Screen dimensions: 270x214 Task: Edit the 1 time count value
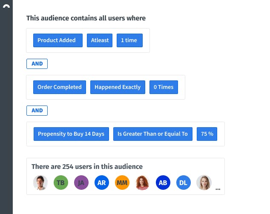click(x=129, y=40)
